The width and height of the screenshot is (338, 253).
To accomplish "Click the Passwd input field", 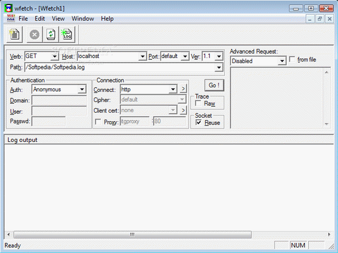I will coord(48,121).
